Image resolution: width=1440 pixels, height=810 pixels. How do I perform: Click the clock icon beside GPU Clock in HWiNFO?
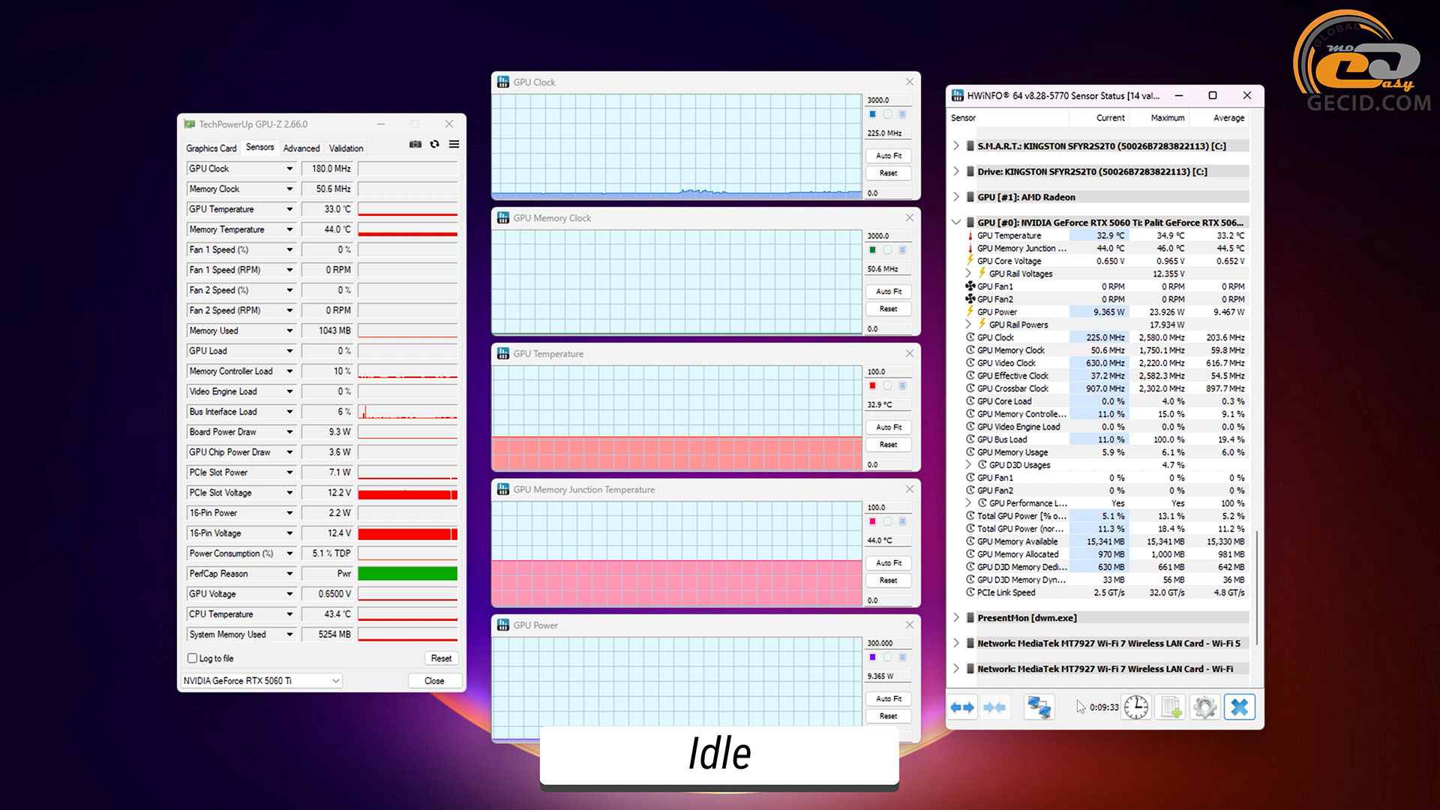point(970,337)
